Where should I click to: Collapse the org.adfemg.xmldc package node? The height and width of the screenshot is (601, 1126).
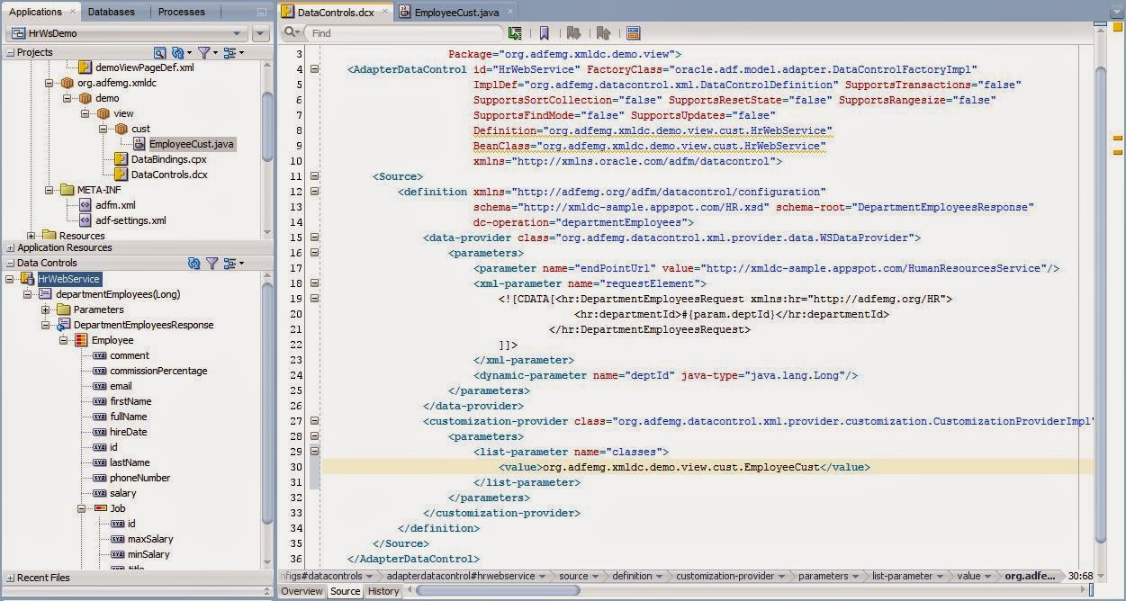50,83
